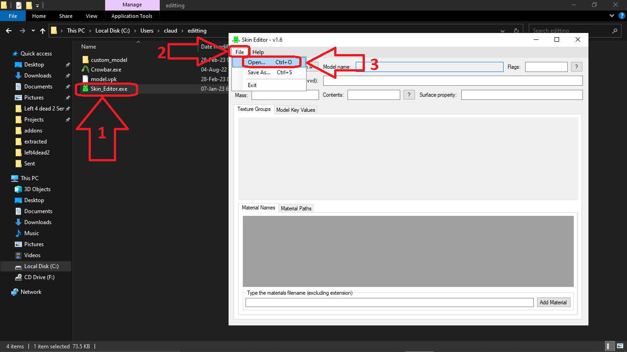
Task: Click the Documents icon under Quick access
Action: tap(18, 87)
